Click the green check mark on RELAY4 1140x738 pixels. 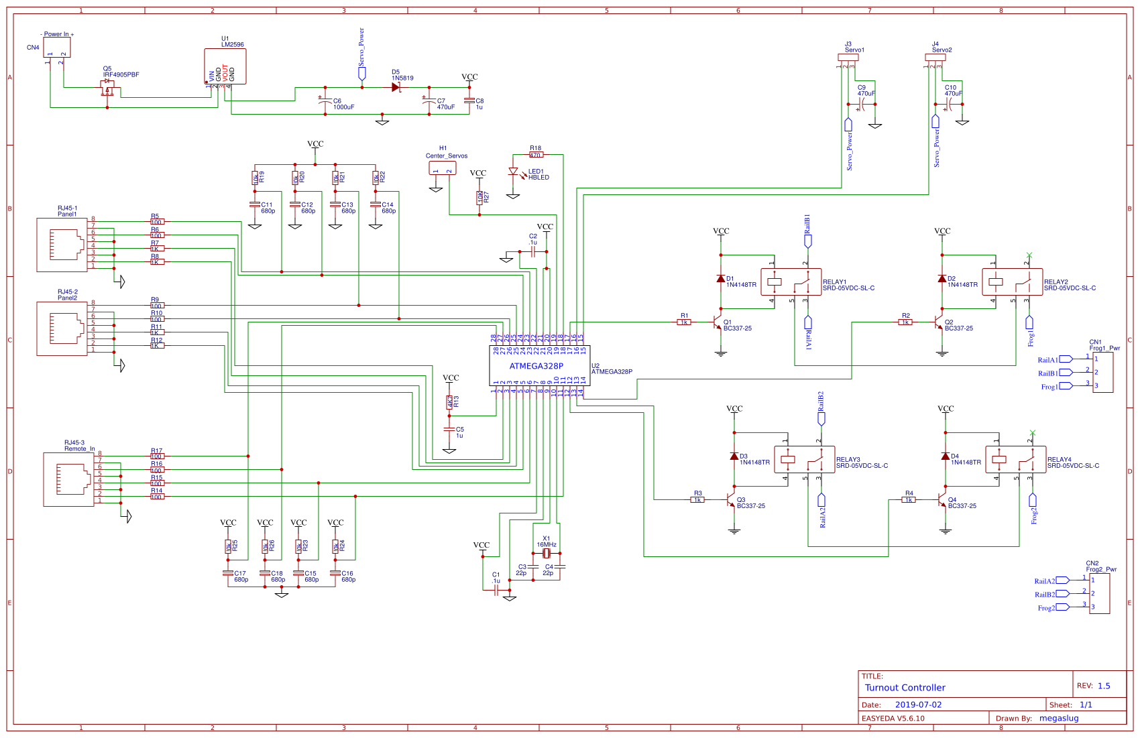pos(1033,432)
